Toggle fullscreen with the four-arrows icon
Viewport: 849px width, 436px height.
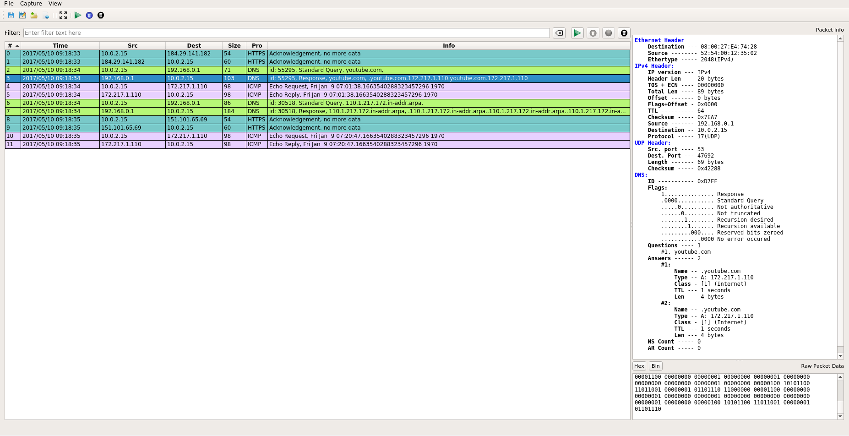(x=63, y=15)
